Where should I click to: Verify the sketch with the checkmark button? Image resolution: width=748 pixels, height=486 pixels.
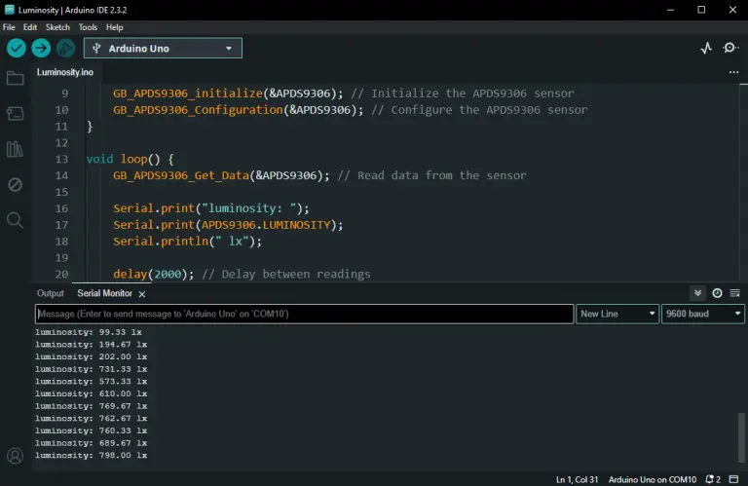[17, 48]
